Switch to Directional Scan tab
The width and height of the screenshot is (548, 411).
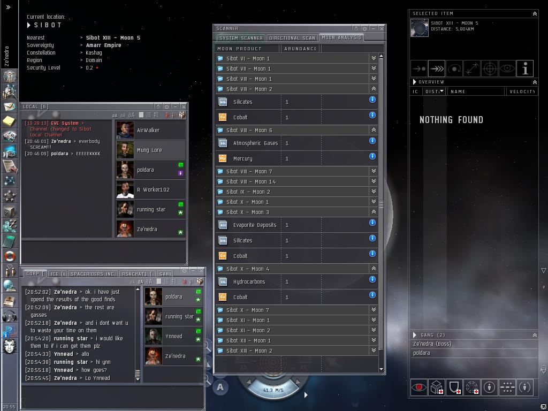point(292,38)
